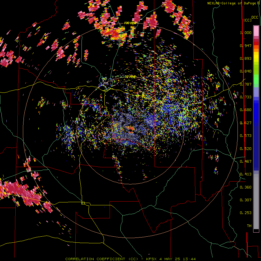Image resolution: width=261 pixels, height=261 pixels.
Task: Select the 0.573 scale value
Action: [246, 136]
